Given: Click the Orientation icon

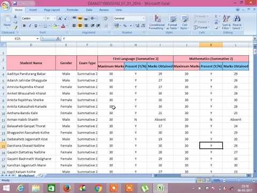Looking at the screenshot, I should point(93,18).
